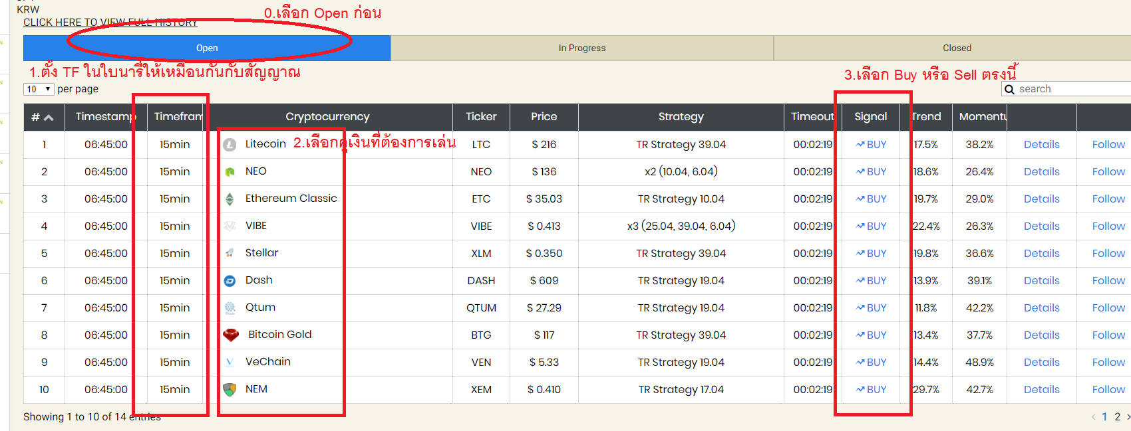Open Details for NEO
Screen dimensions: 1131x431
tap(1042, 171)
